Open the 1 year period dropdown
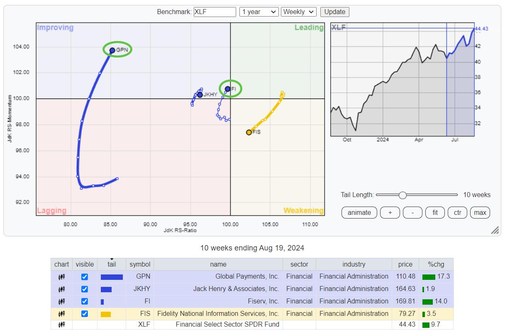This screenshot has height=332, width=505. (x=259, y=12)
